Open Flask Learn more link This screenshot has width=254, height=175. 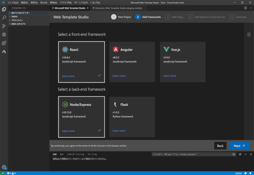tap(119, 131)
